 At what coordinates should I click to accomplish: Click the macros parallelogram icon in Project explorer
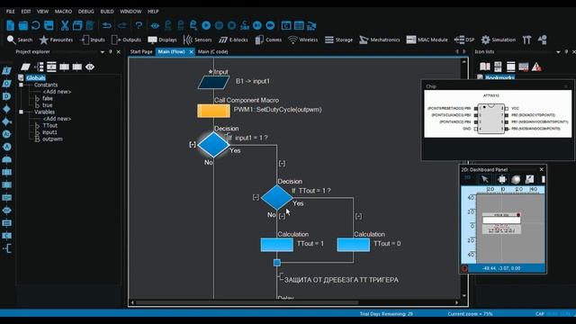click(x=25, y=67)
